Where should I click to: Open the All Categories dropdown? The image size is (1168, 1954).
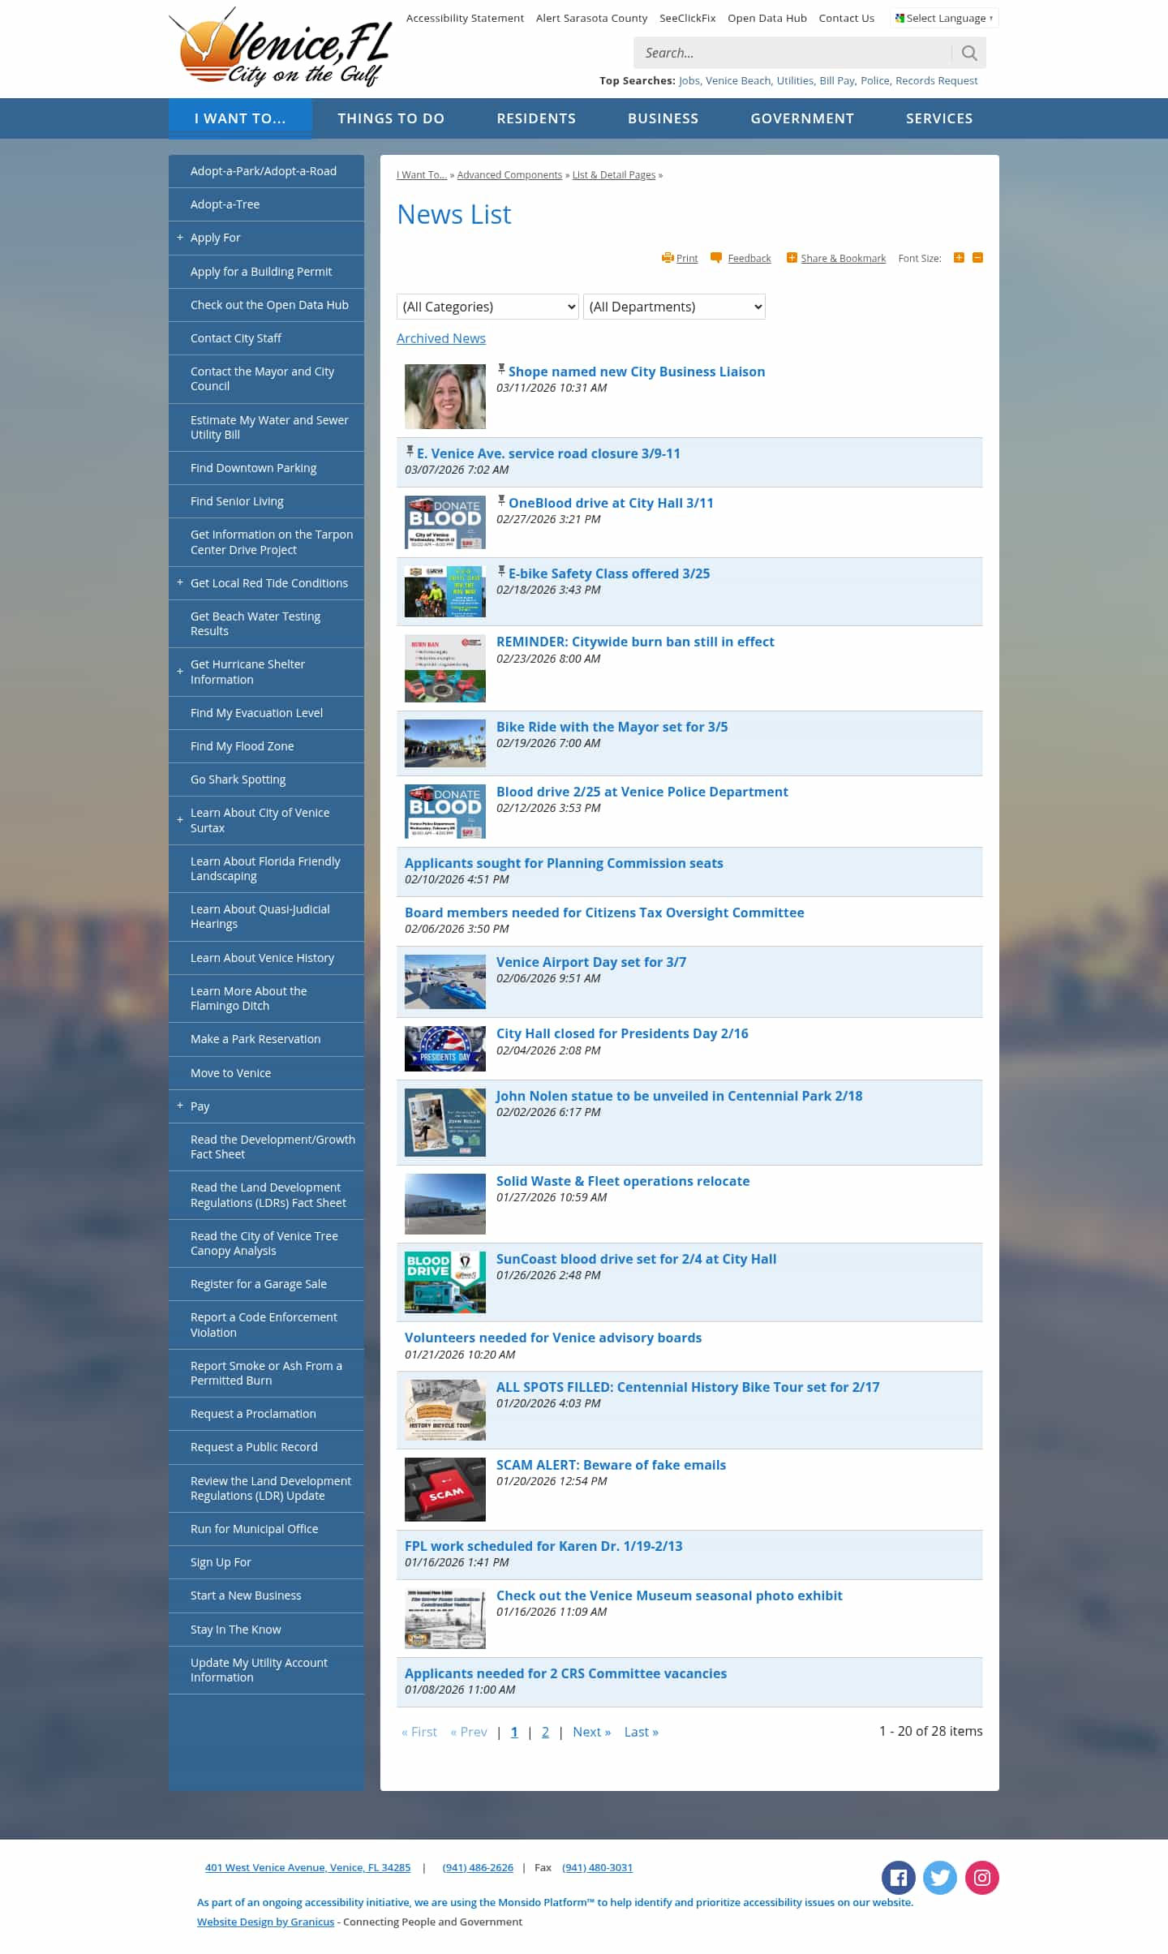click(x=487, y=307)
